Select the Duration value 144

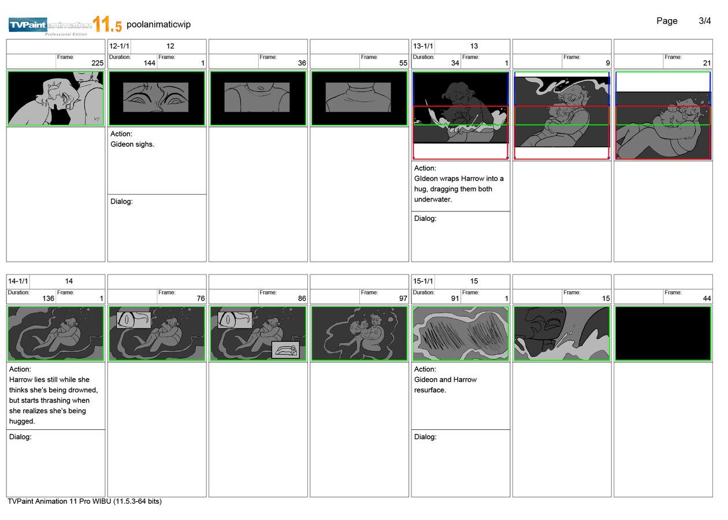[149, 64]
